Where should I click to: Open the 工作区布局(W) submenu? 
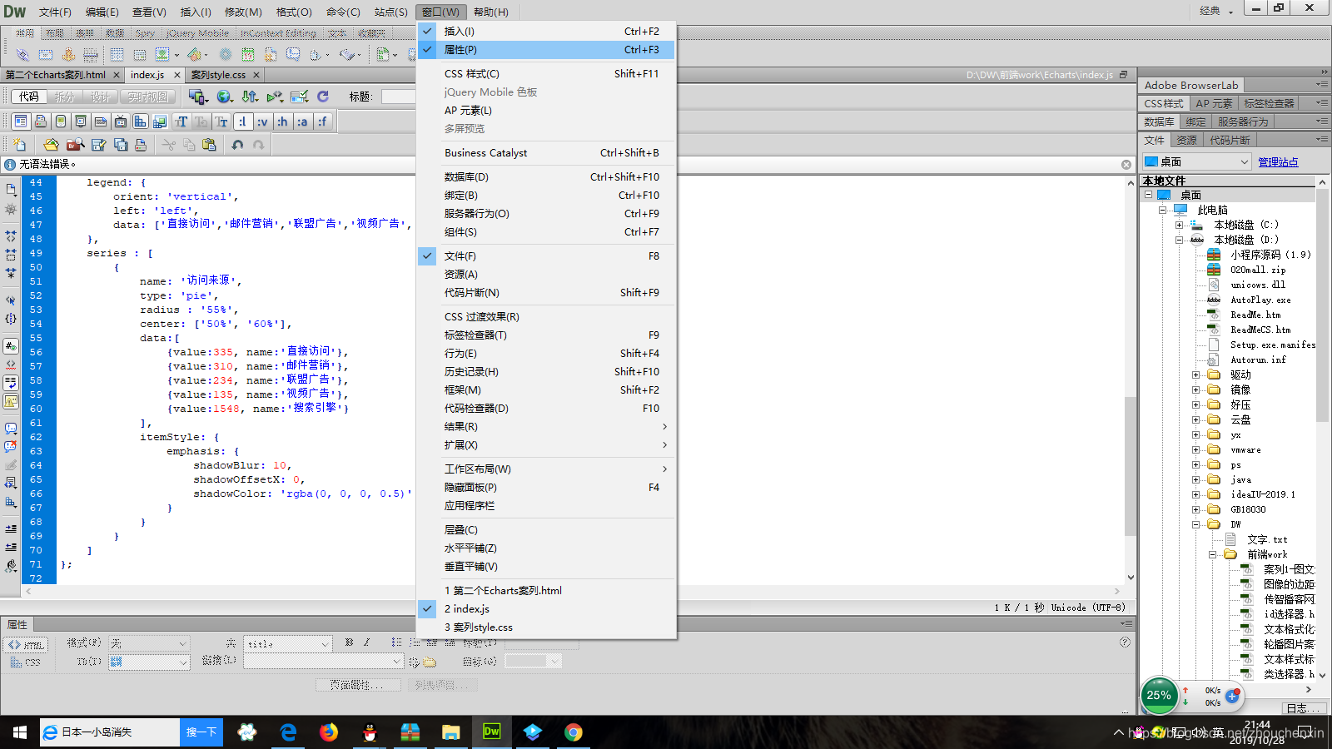tap(545, 469)
